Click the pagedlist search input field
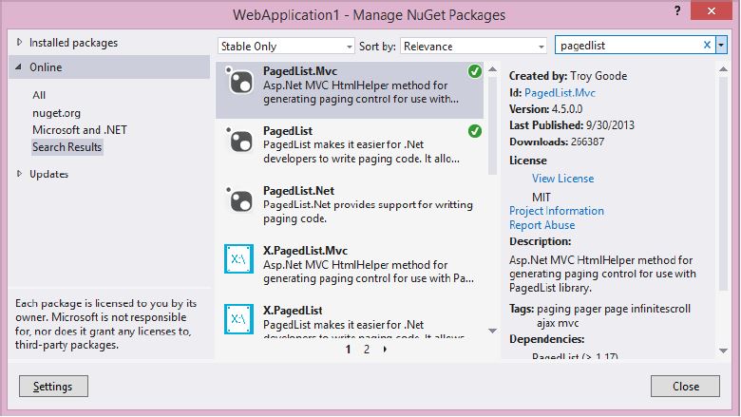This screenshot has height=417, width=741. (629, 46)
